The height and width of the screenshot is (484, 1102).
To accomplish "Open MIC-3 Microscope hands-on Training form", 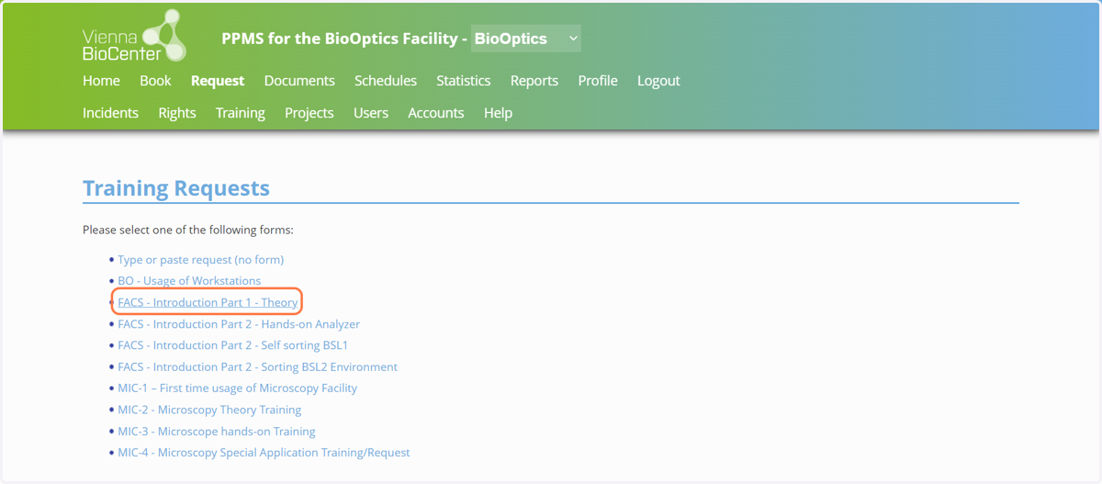I will click(217, 431).
